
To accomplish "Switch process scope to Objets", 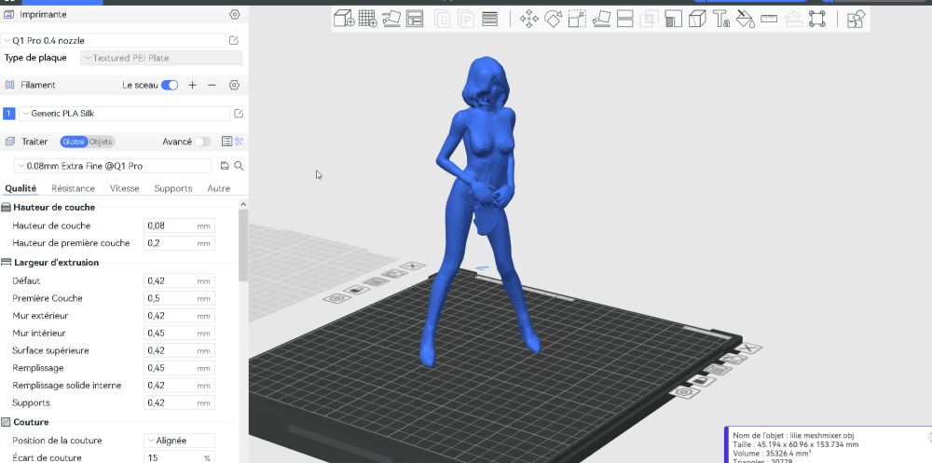I will coord(101,142).
